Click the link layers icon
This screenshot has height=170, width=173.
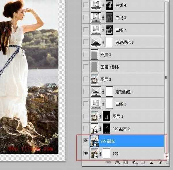coord(109,162)
